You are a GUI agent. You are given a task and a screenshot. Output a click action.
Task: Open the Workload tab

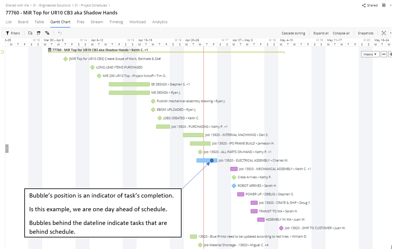[x=137, y=22]
